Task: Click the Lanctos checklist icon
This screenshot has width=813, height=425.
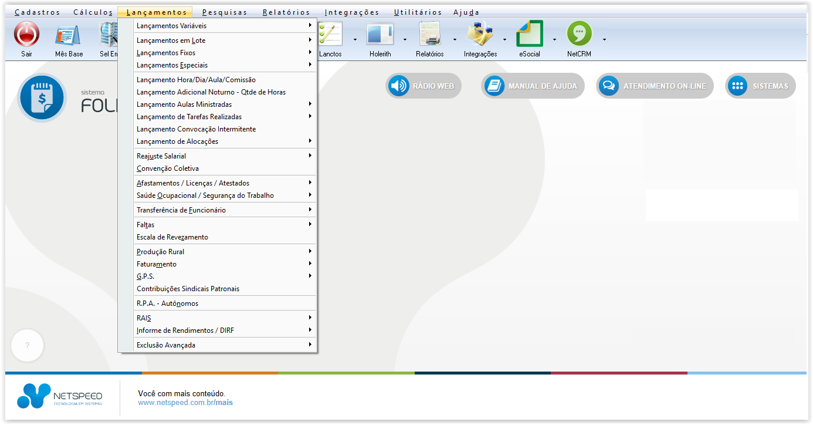Action: pos(330,35)
